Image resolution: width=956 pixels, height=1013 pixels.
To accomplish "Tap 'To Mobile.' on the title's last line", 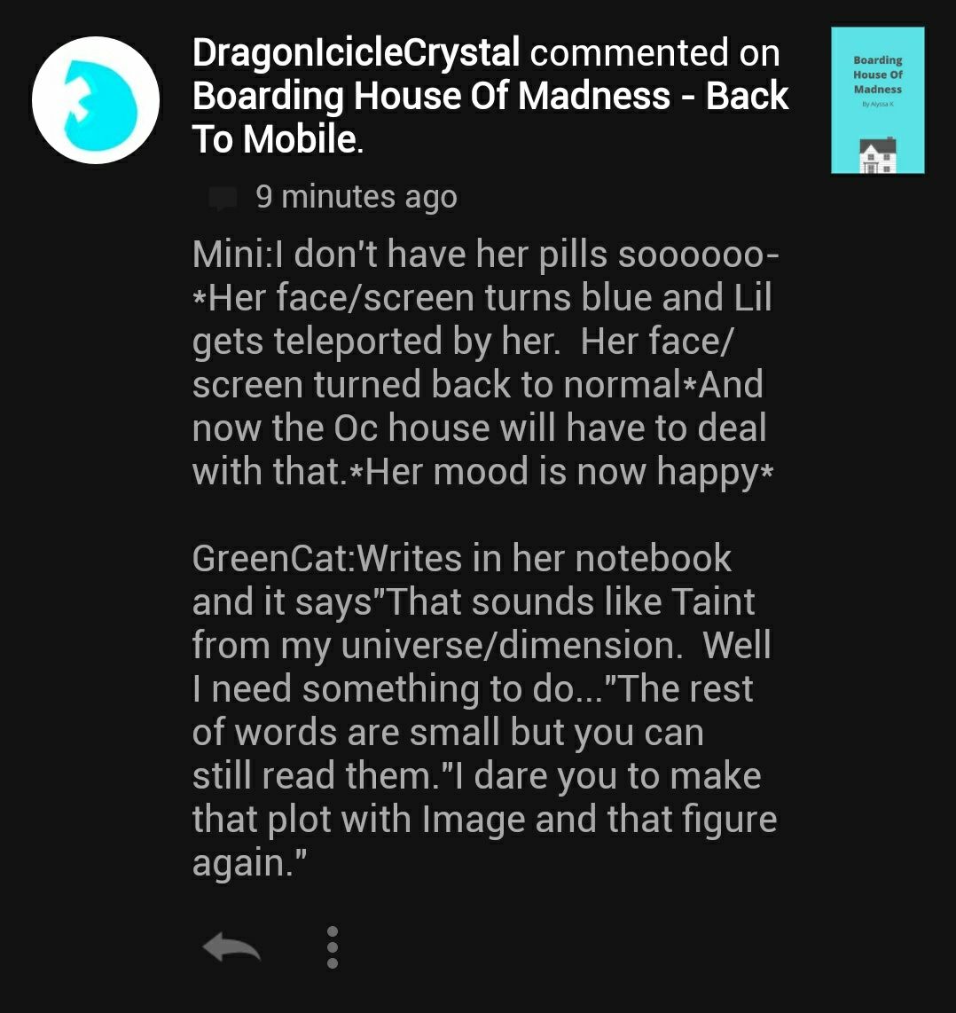I will click(x=278, y=139).
